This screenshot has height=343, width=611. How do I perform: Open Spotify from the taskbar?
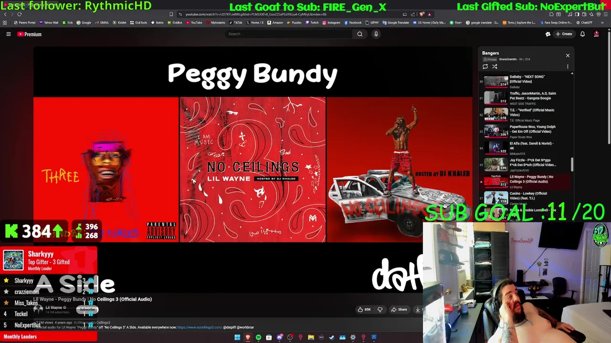[x=258, y=337]
